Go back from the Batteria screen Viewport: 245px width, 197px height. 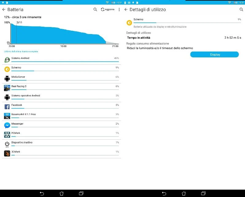click(4, 10)
